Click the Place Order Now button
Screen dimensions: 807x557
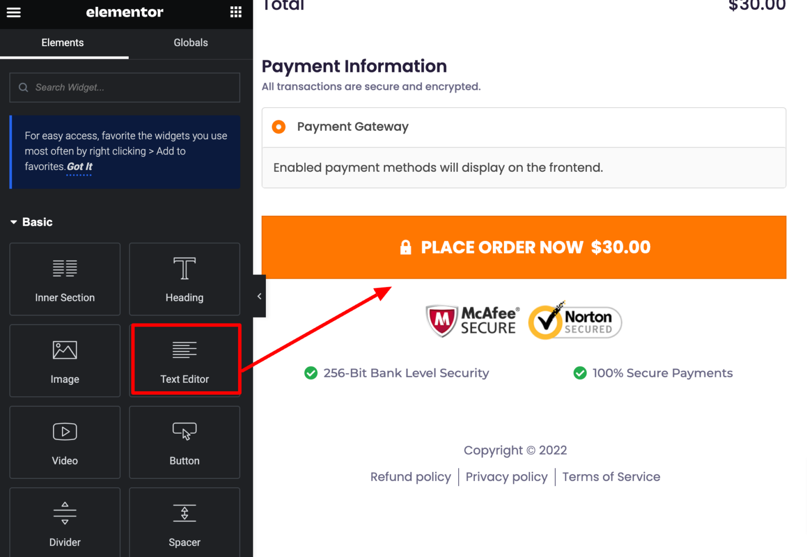(524, 247)
